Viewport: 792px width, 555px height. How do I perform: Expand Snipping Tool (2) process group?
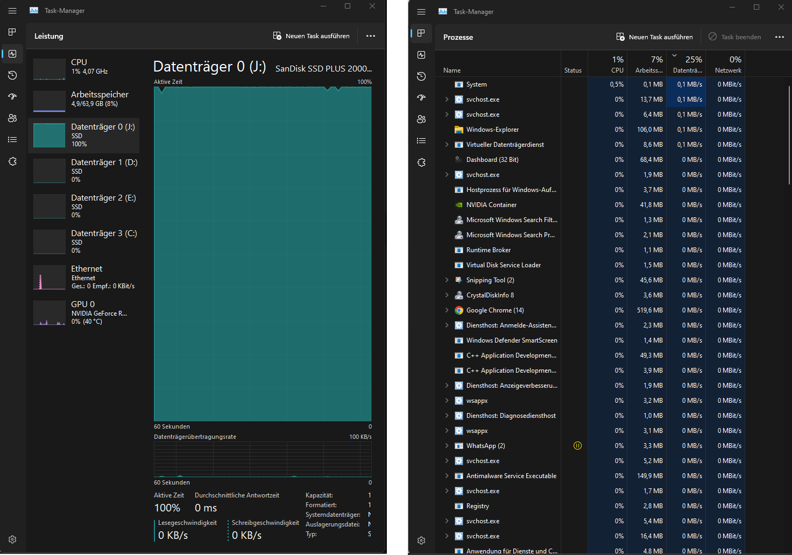tap(447, 280)
